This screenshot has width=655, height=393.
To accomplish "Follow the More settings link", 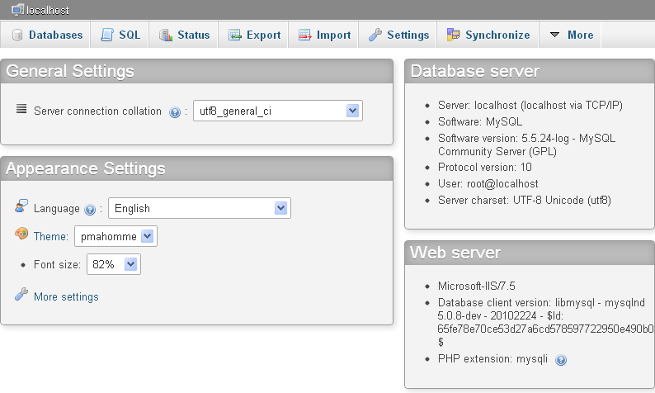I will pos(66,297).
